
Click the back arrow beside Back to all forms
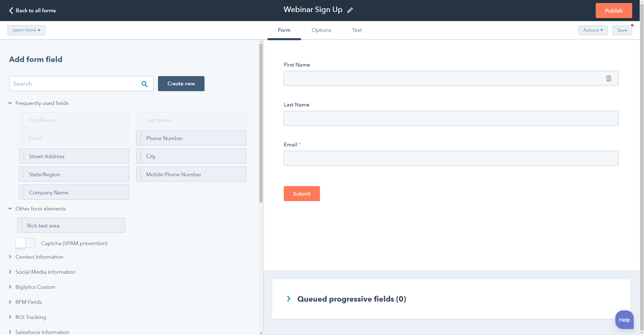(11, 10)
